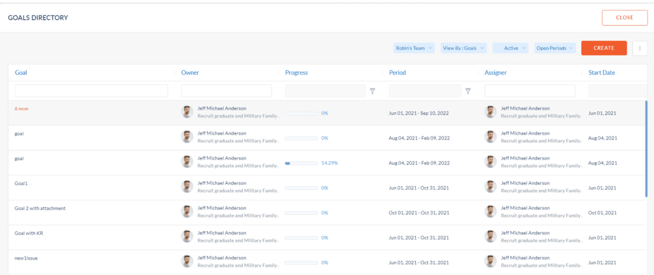Click the Progress filter field
Viewport: 654px width, 275px height.
point(325,91)
